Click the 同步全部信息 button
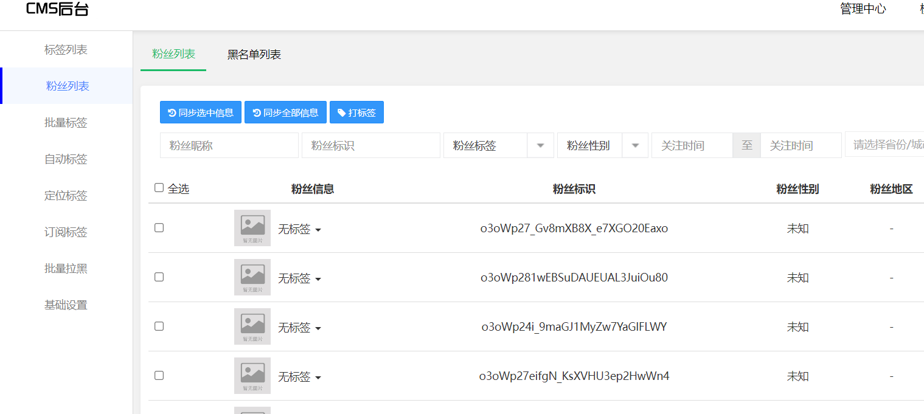 285,112
